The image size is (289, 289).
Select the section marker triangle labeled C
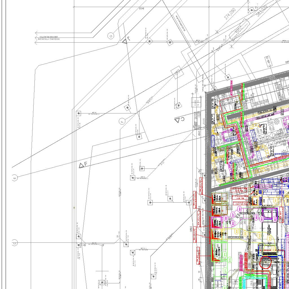tap(178, 120)
